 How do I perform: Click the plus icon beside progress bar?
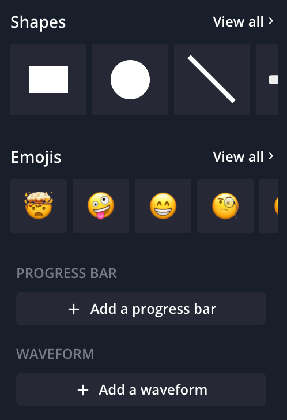(x=74, y=309)
